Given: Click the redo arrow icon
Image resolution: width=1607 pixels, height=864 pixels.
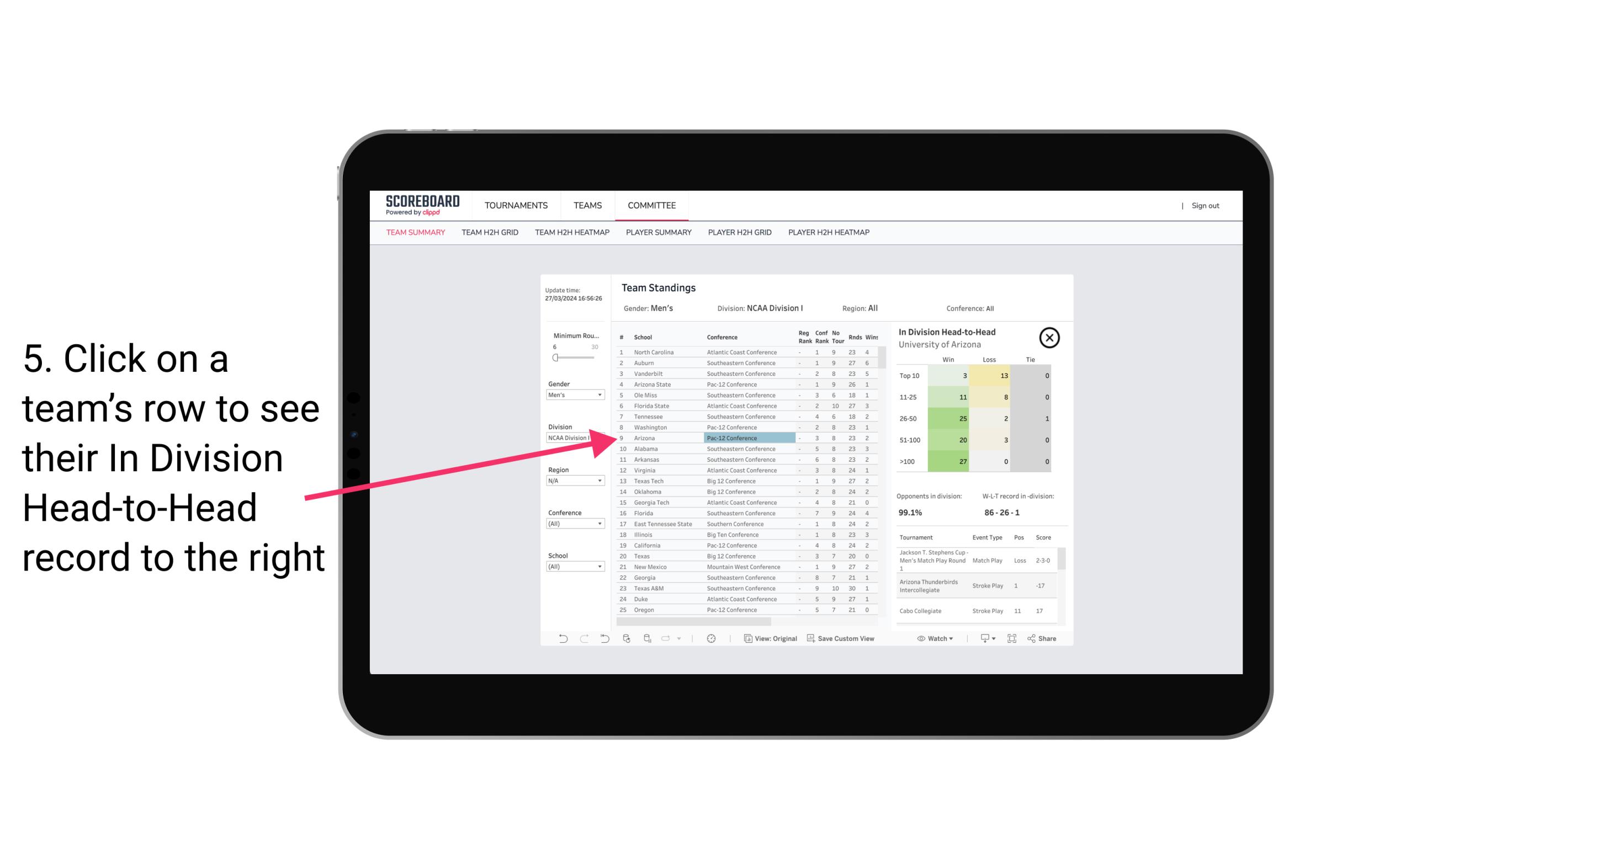Looking at the screenshot, I should point(583,638).
